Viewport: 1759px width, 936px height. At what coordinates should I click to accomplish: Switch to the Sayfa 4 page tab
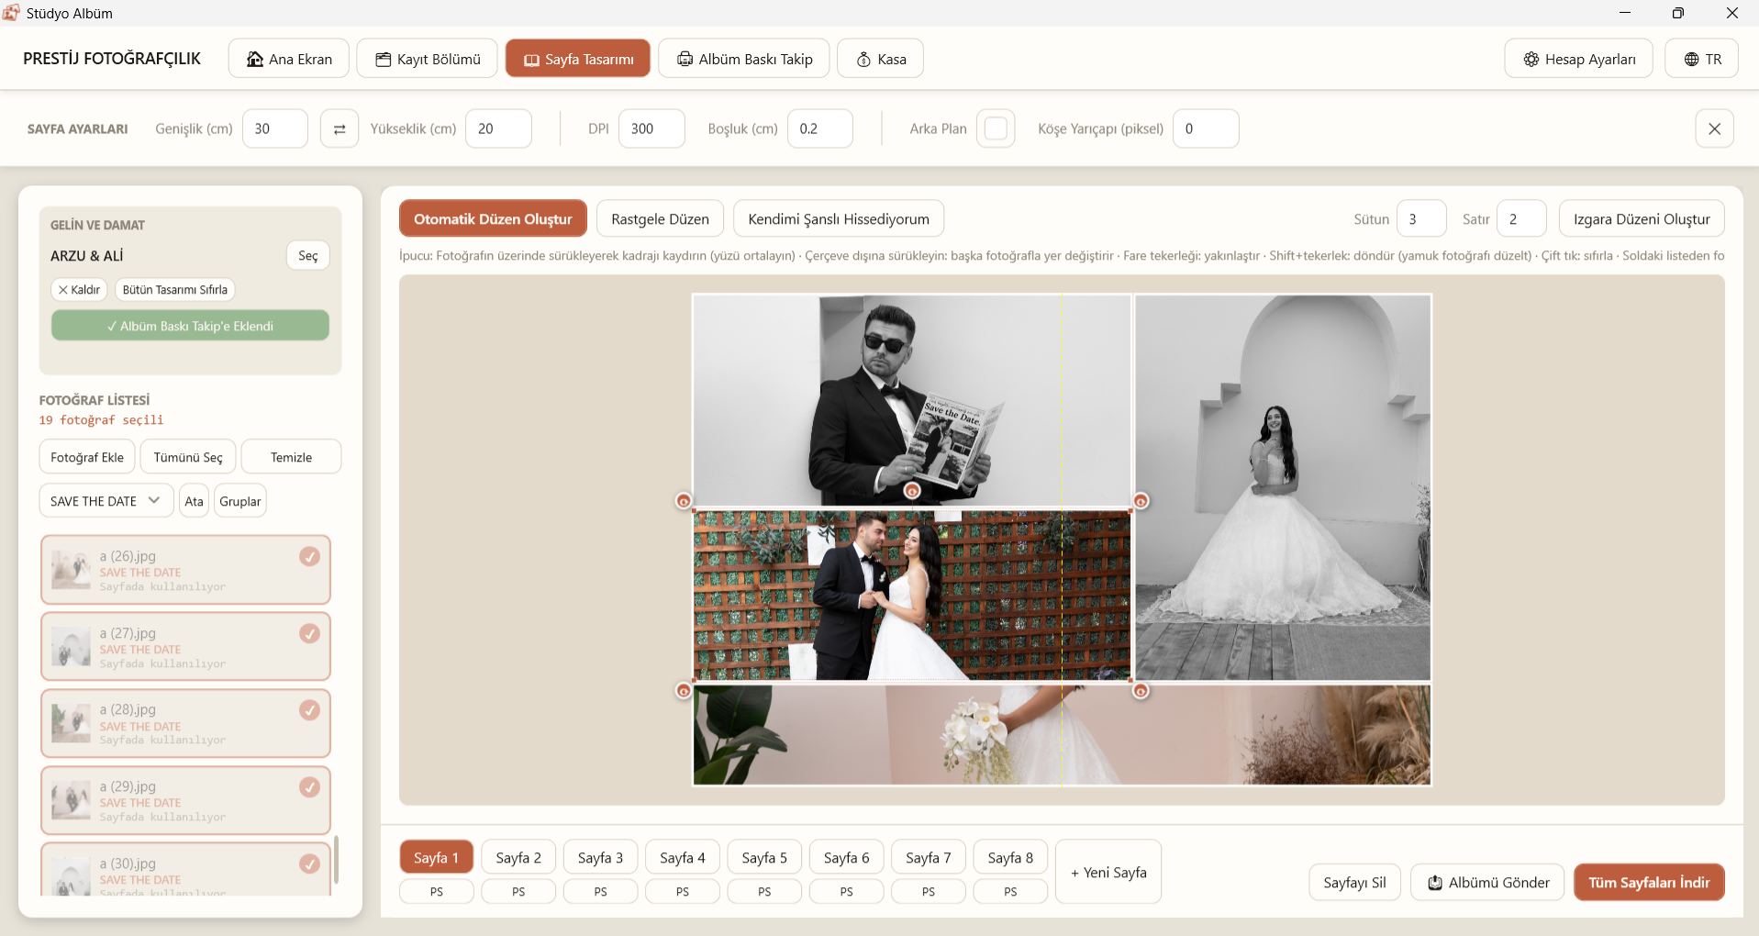pos(683,857)
